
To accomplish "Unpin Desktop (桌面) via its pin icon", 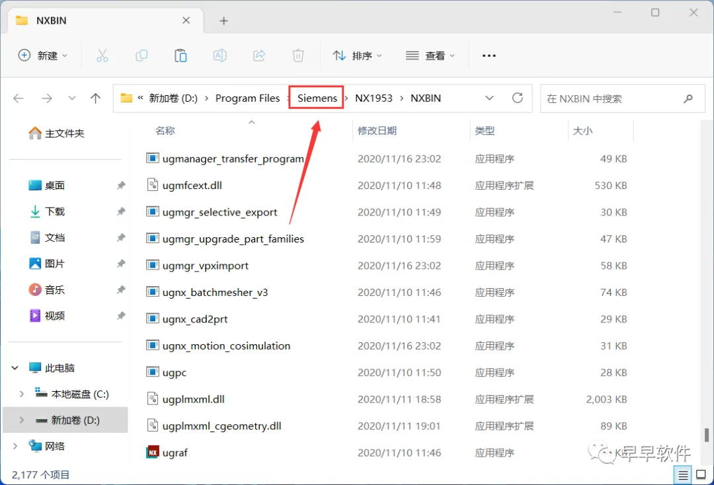I will pos(121,185).
